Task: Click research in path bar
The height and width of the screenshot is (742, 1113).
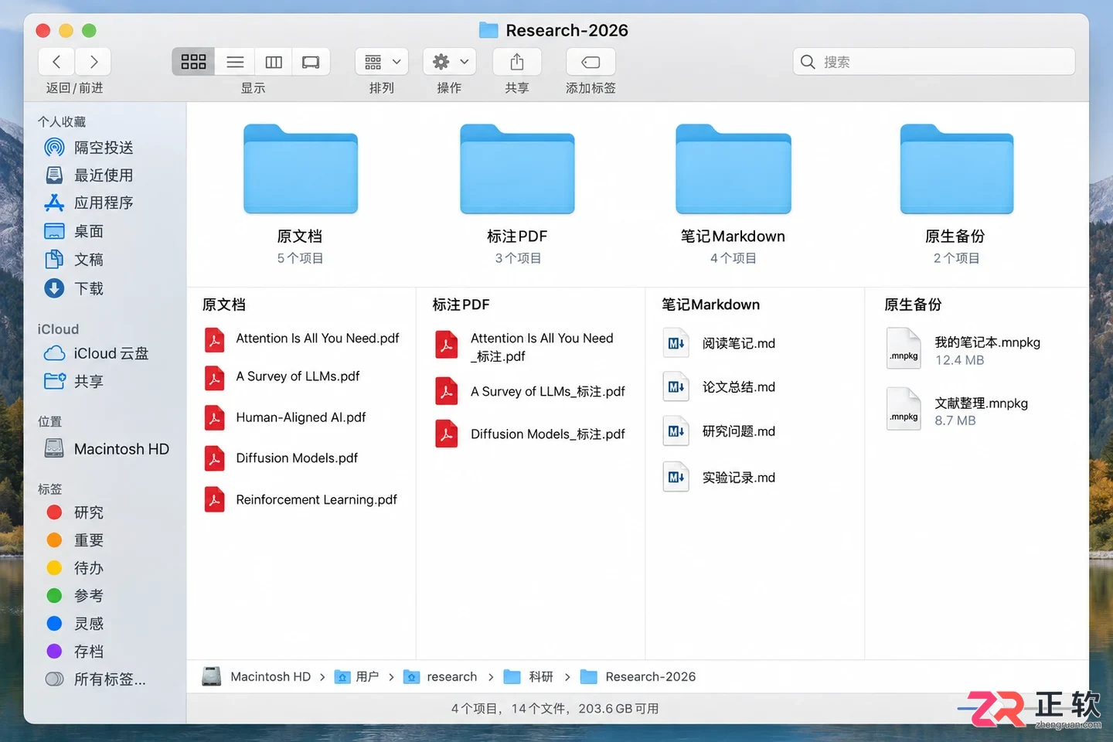Action: (441, 677)
